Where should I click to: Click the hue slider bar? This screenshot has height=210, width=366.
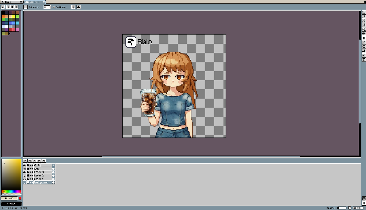pyautogui.click(x=11, y=192)
